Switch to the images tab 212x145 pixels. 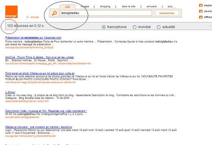click(x=85, y=6)
